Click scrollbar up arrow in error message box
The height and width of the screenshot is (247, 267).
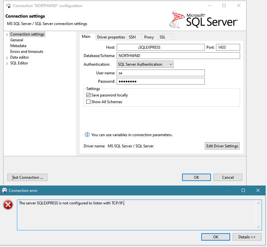coord(258,203)
